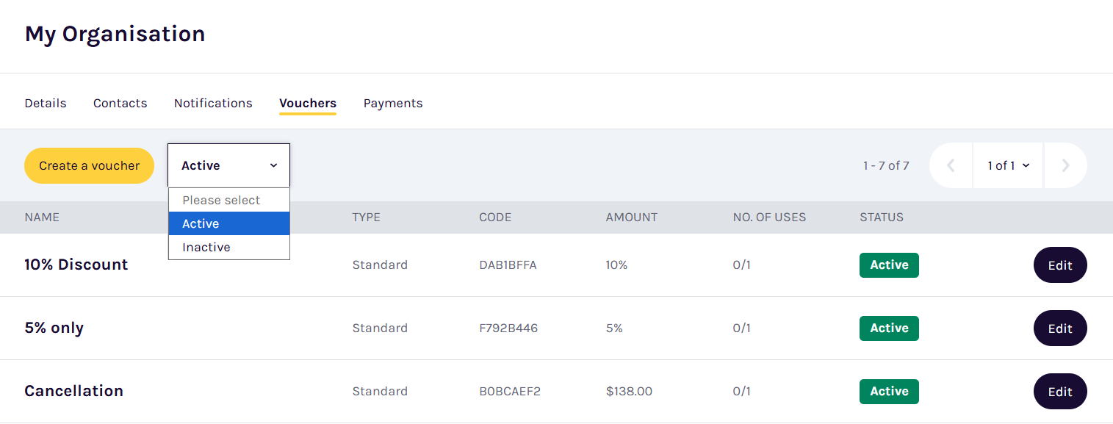
Task: Collapse the Active status filter dropdown
Action: click(x=228, y=166)
